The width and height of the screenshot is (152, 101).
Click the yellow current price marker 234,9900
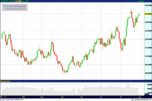[147, 14]
